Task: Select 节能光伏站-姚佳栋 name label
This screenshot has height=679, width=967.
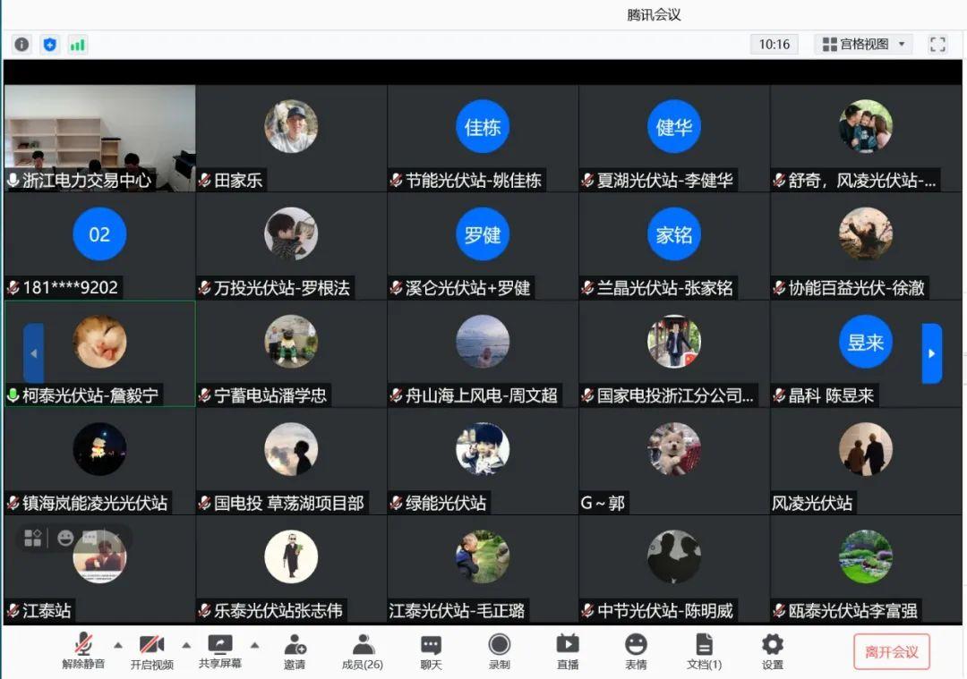Action: (473, 180)
